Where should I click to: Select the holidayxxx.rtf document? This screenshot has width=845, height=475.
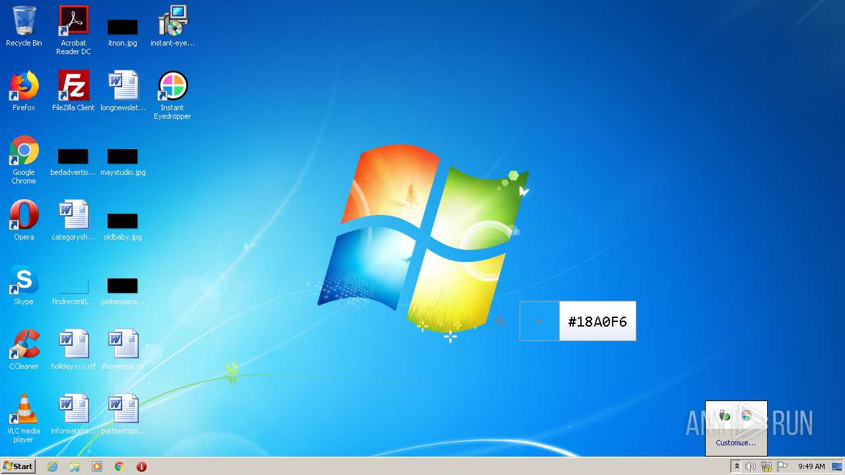73,350
